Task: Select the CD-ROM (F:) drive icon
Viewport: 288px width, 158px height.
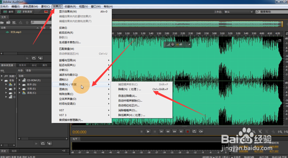Action: [24, 80]
